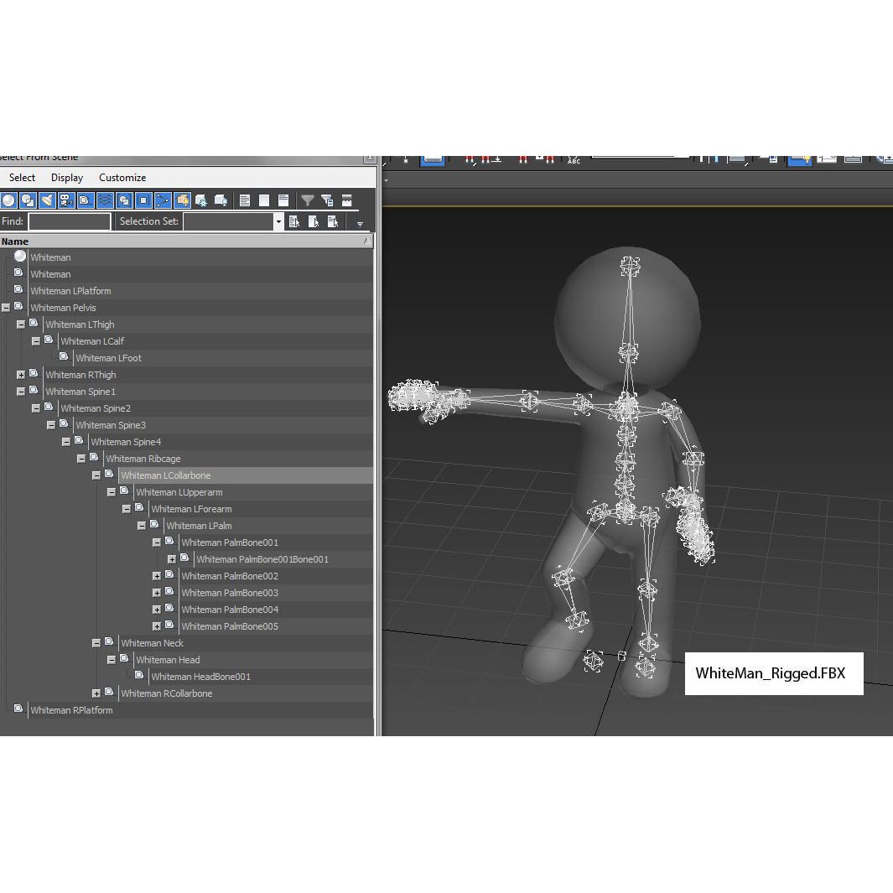The height and width of the screenshot is (893, 893).
Task: Open the Customize menu
Action: 122,178
